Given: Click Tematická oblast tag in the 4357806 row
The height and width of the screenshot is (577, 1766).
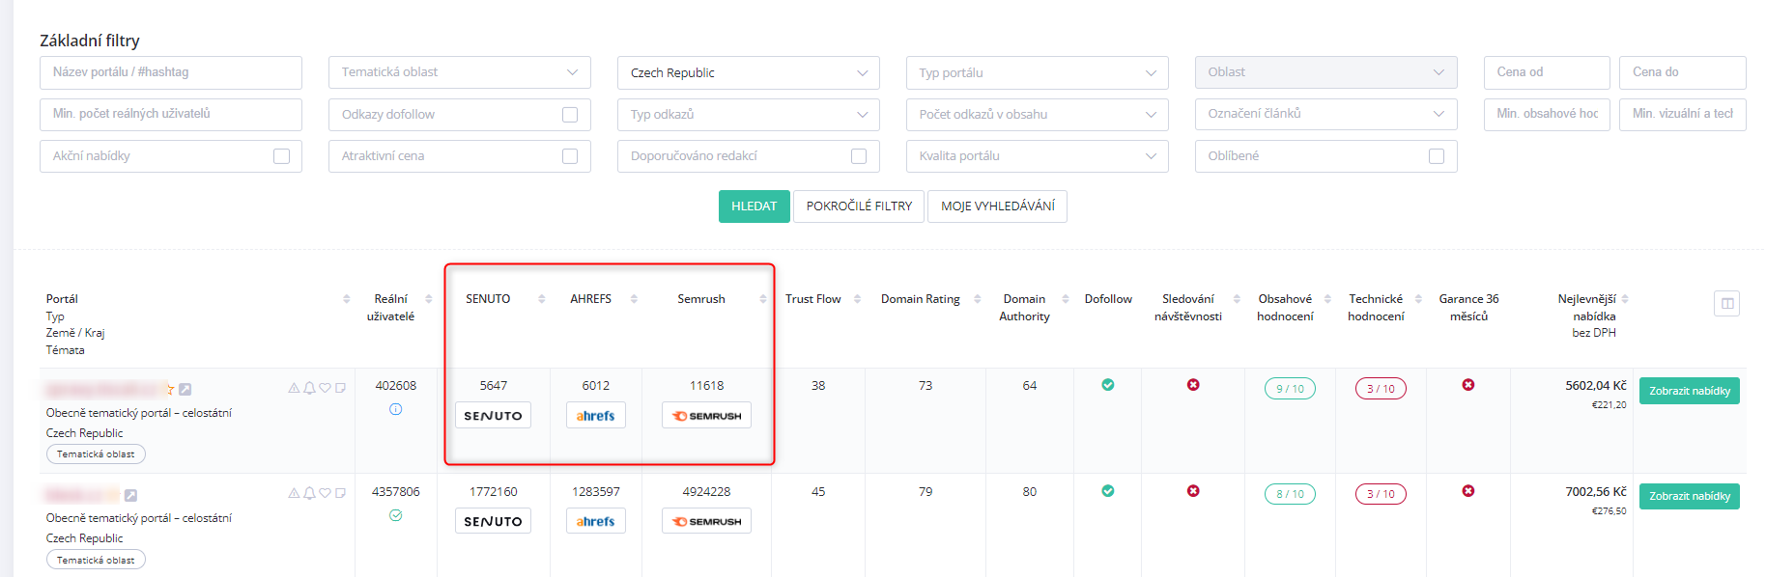Looking at the screenshot, I should click(96, 560).
